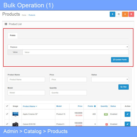
Task: Click the Value input field
Action: 76,52
